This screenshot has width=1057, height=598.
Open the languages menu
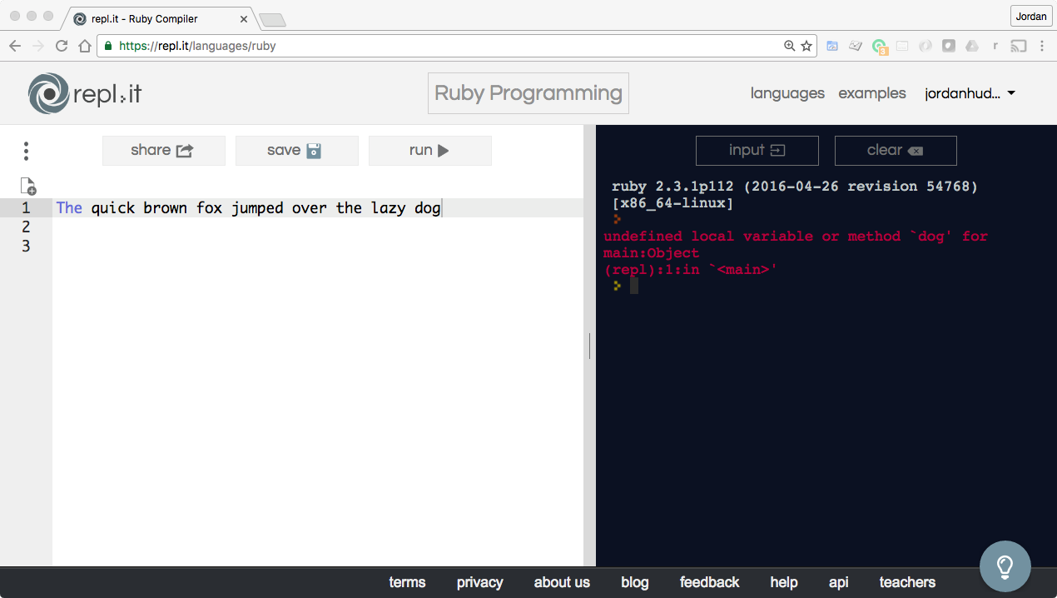coord(787,93)
